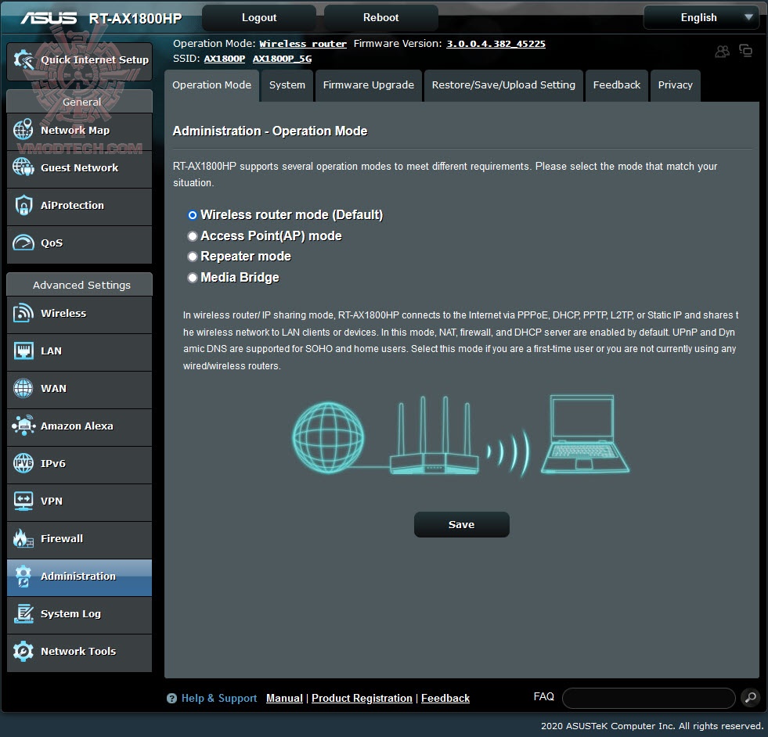Open System Log notepad icon

coord(23,613)
